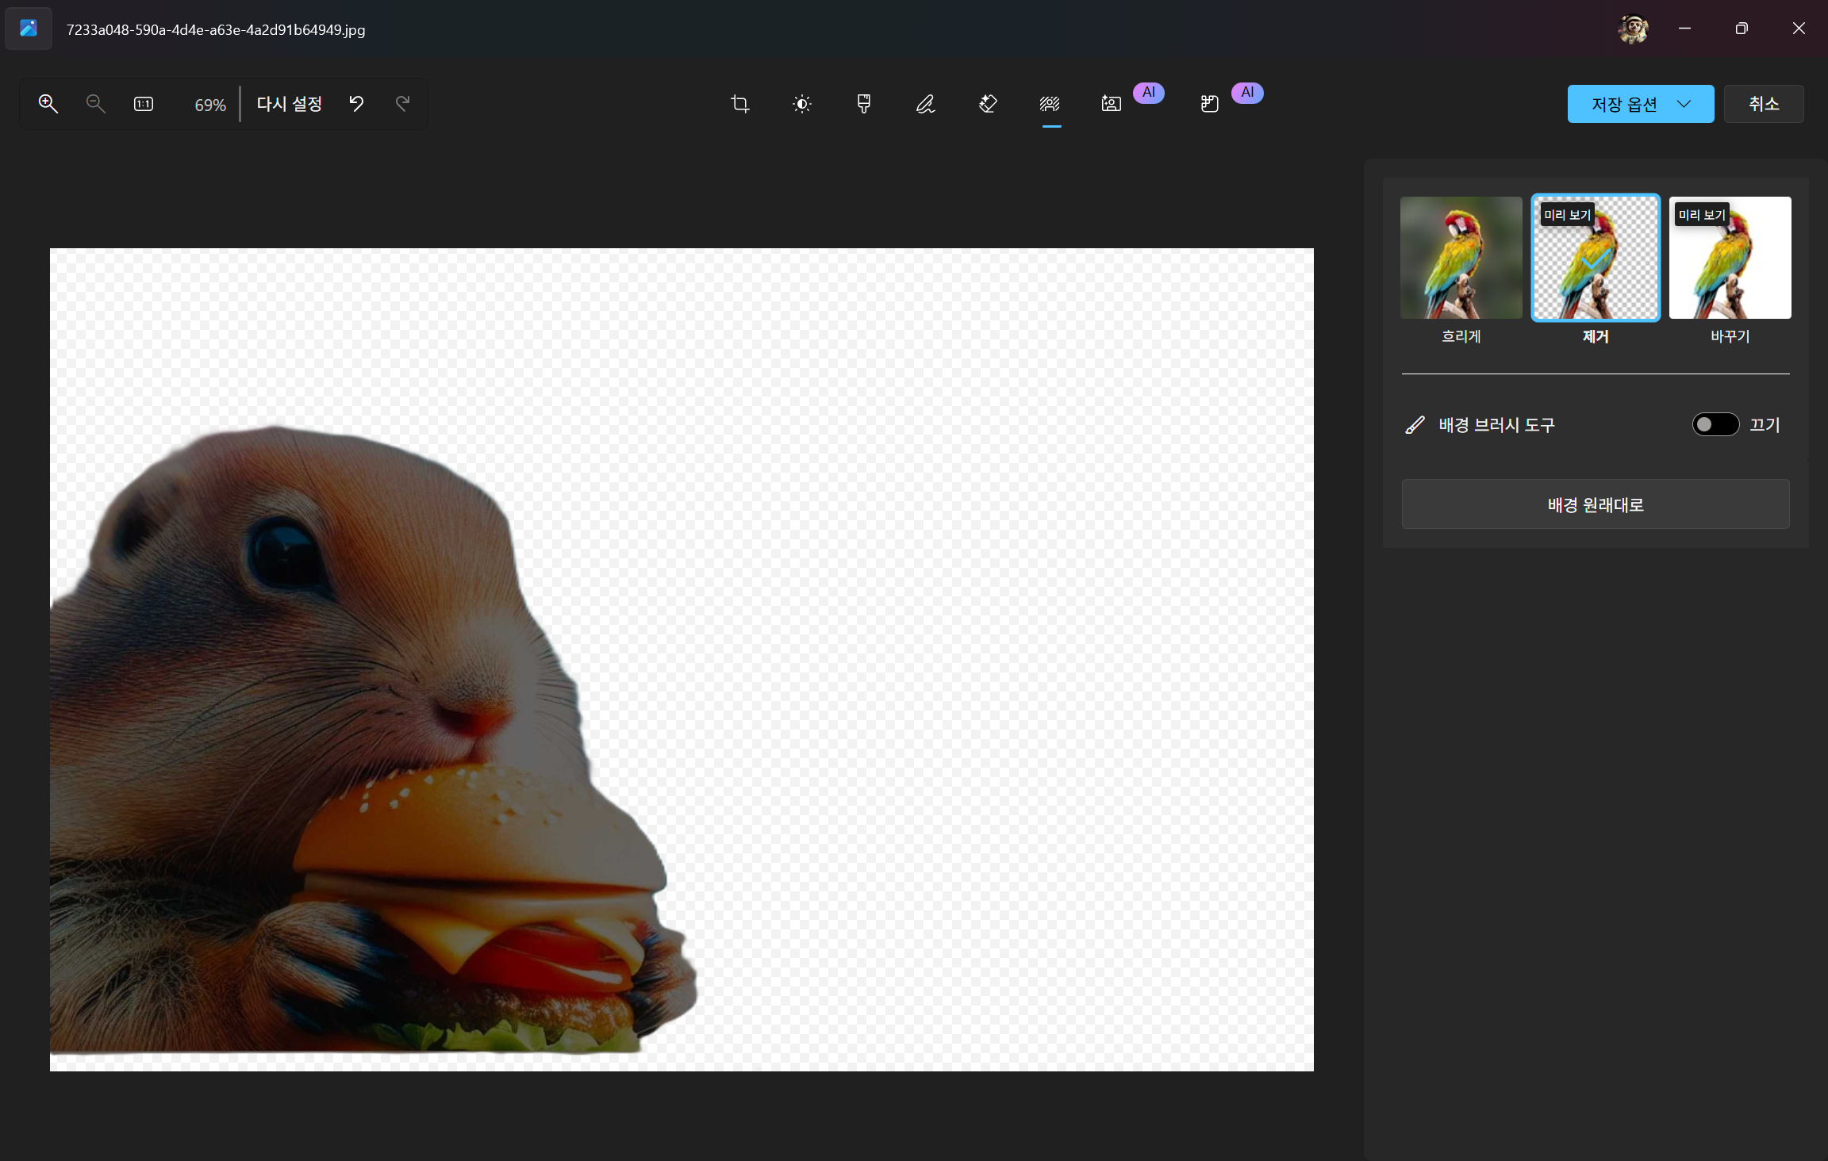The height and width of the screenshot is (1161, 1828).
Task: Undo the last edit
Action: point(356,104)
